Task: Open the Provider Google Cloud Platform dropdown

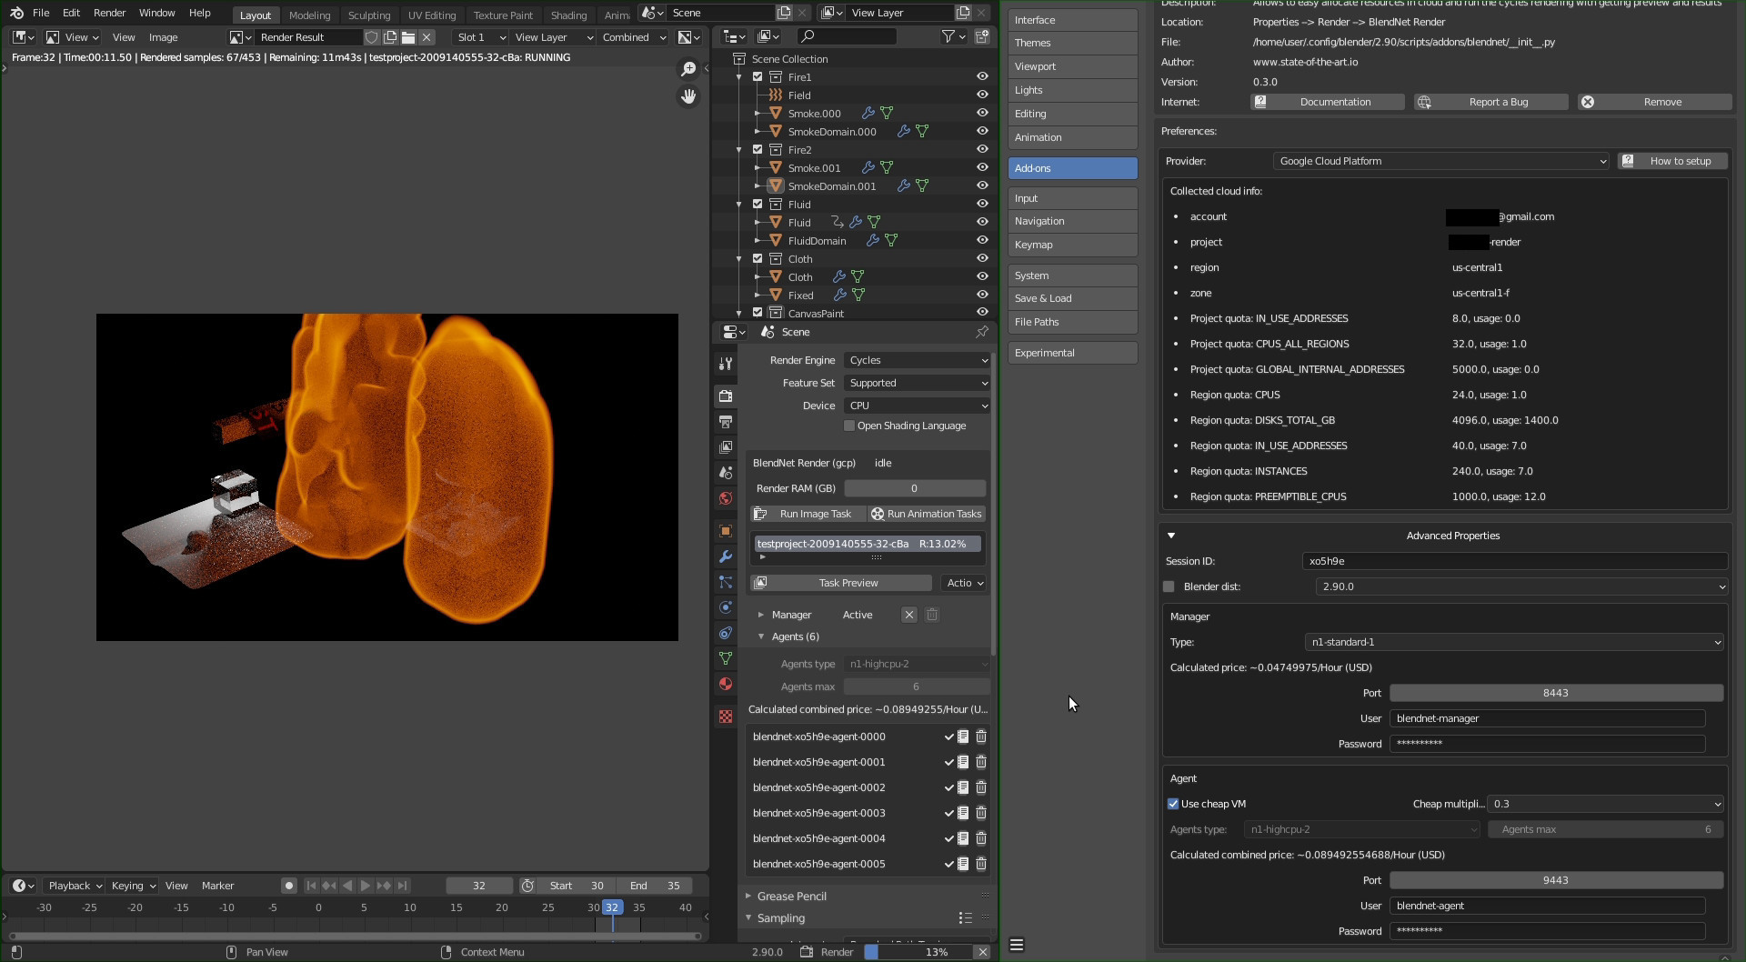Action: click(x=1440, y=161)
